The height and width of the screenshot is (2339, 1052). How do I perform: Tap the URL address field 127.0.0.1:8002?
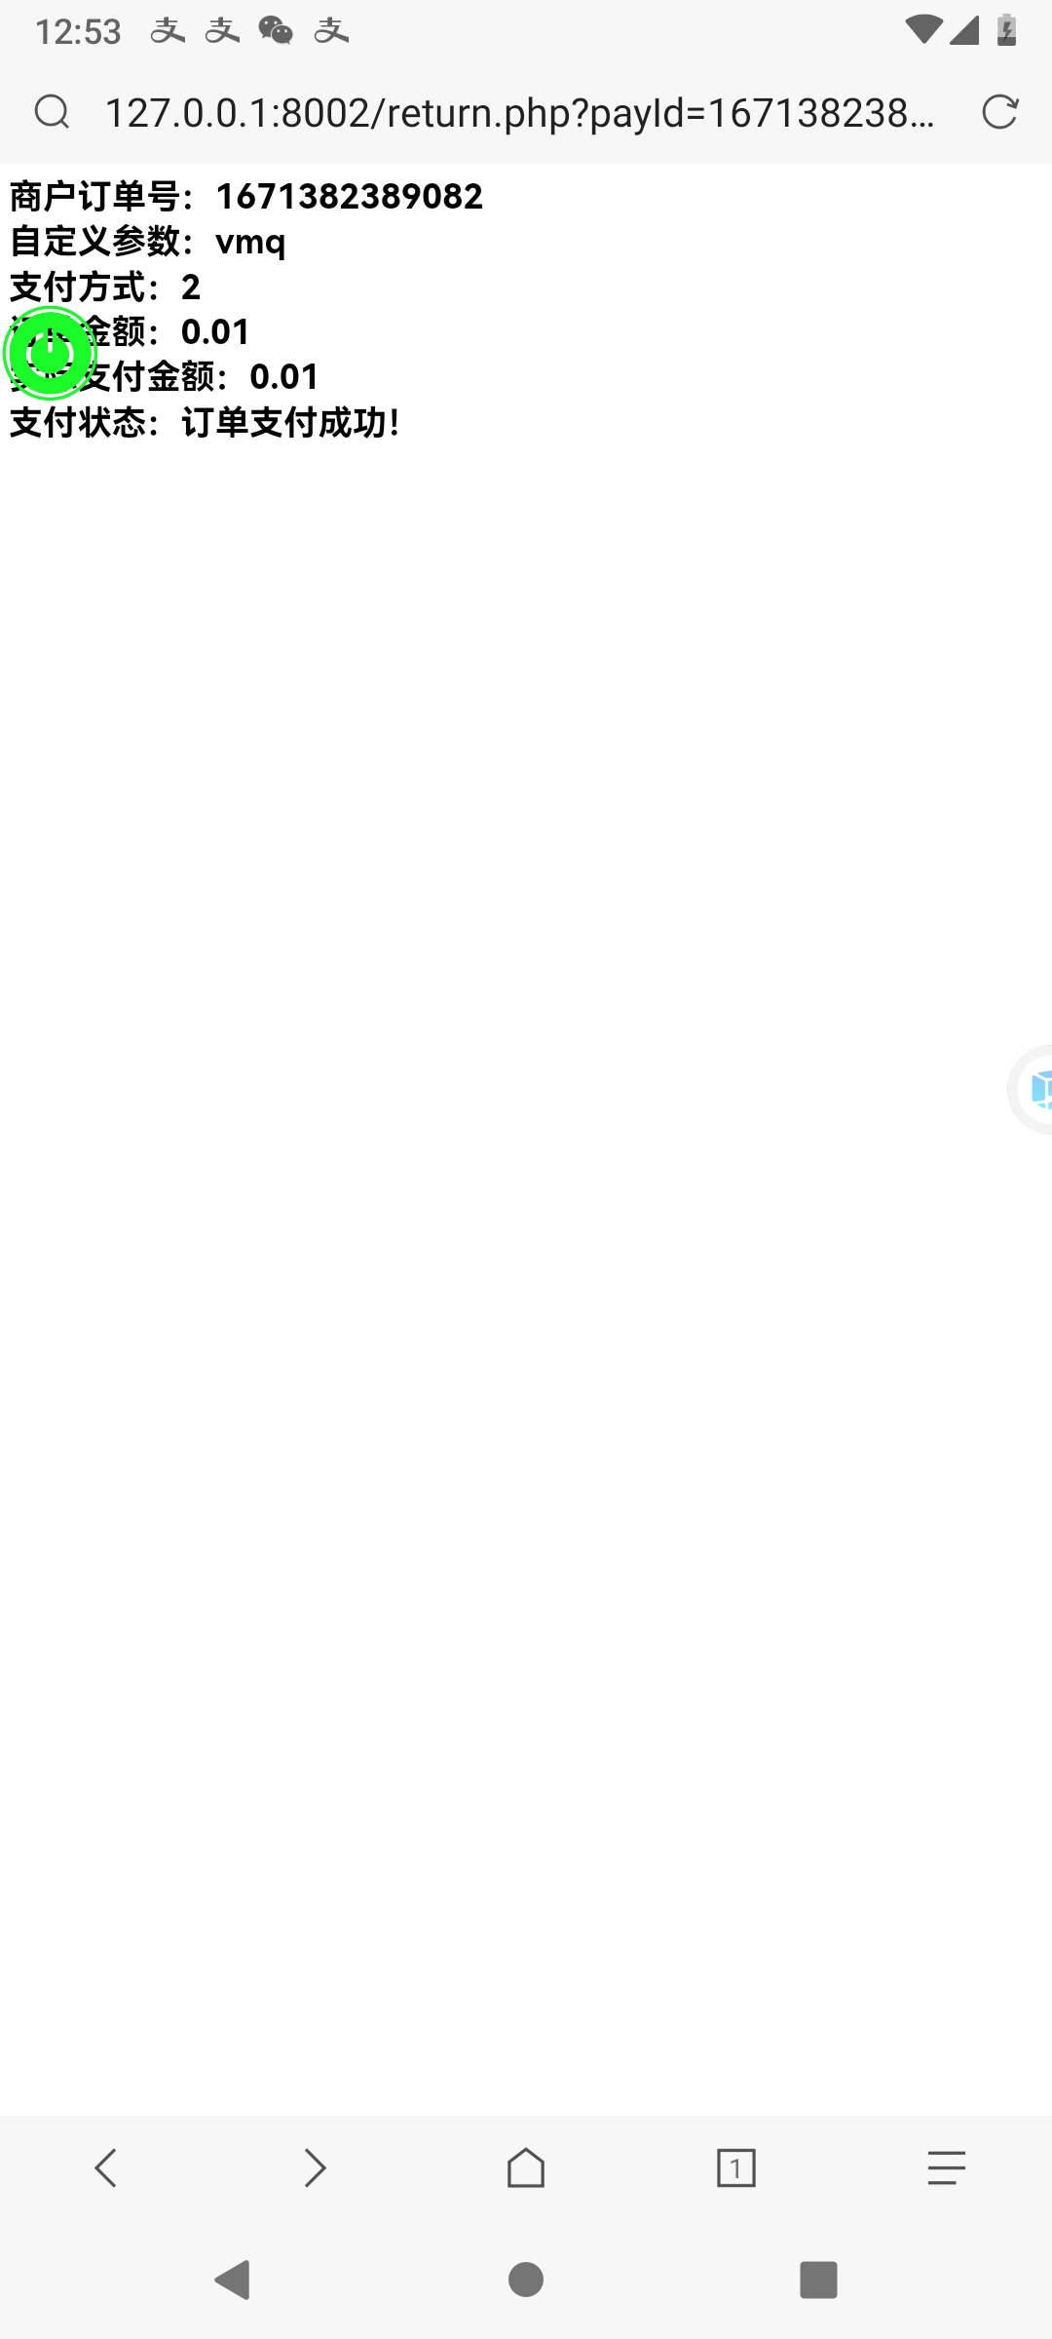[520, 113]
